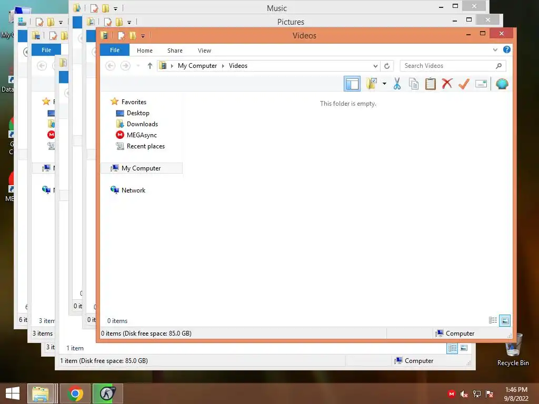Bring the Music window forward via its title
The image size is (539, 404).
(277, 8)
